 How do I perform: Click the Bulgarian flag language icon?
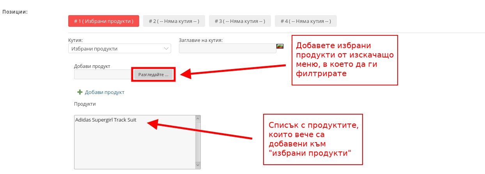click(x=280, y=46)
